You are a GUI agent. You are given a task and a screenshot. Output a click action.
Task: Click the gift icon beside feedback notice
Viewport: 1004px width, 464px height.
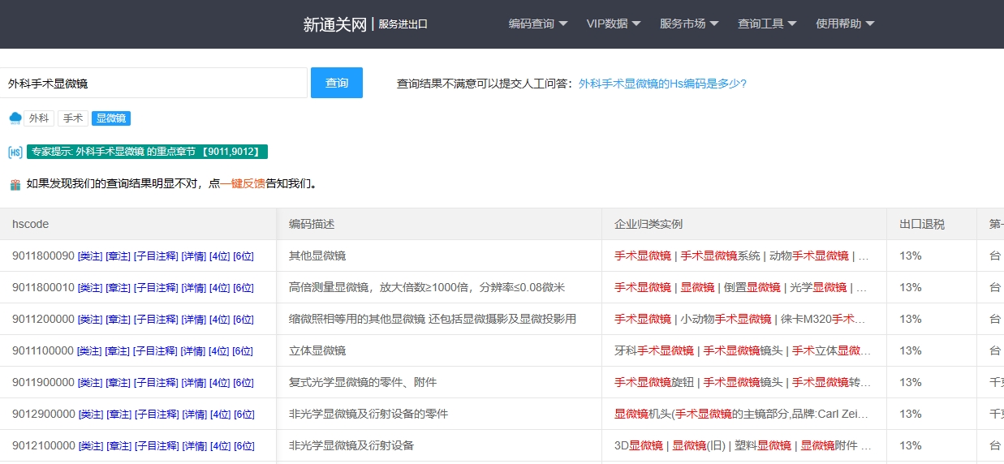click(x=15, y=184)
